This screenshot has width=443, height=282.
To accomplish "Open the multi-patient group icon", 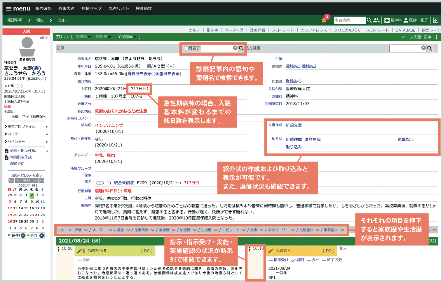I will 376,20.
